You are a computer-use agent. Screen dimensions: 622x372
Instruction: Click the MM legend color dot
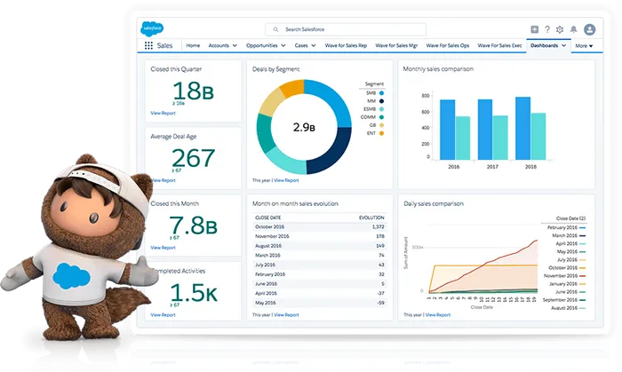381,101
